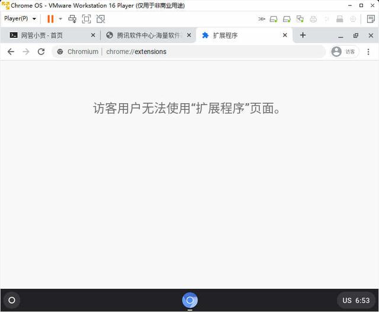Screen dimensions: 379x312
Task: Expand the VMware device toolbar chevron
Action: [x=262, y=19]
